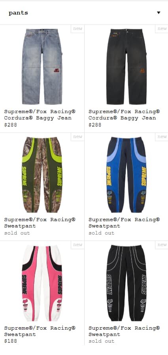Select the $288 price under black jean
This screenshot has width=168, height=355.
point(95,125)
